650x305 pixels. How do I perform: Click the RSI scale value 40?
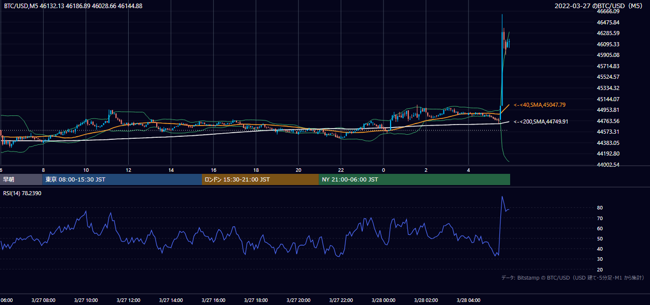coord(600,249)
